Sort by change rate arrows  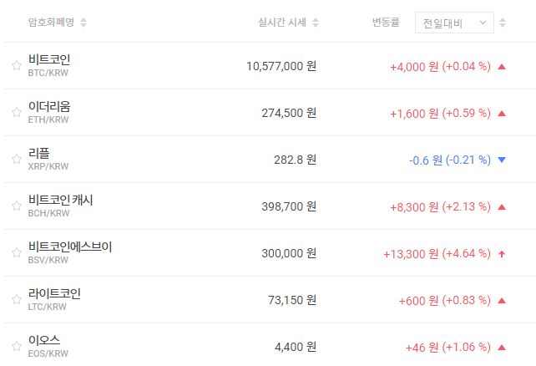502,23
